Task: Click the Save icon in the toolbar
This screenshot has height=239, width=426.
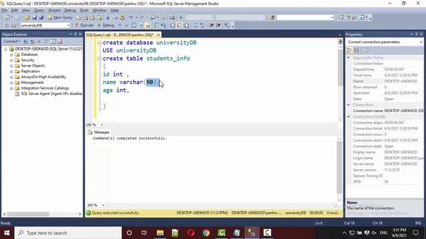Action: (x=34, y=18)
